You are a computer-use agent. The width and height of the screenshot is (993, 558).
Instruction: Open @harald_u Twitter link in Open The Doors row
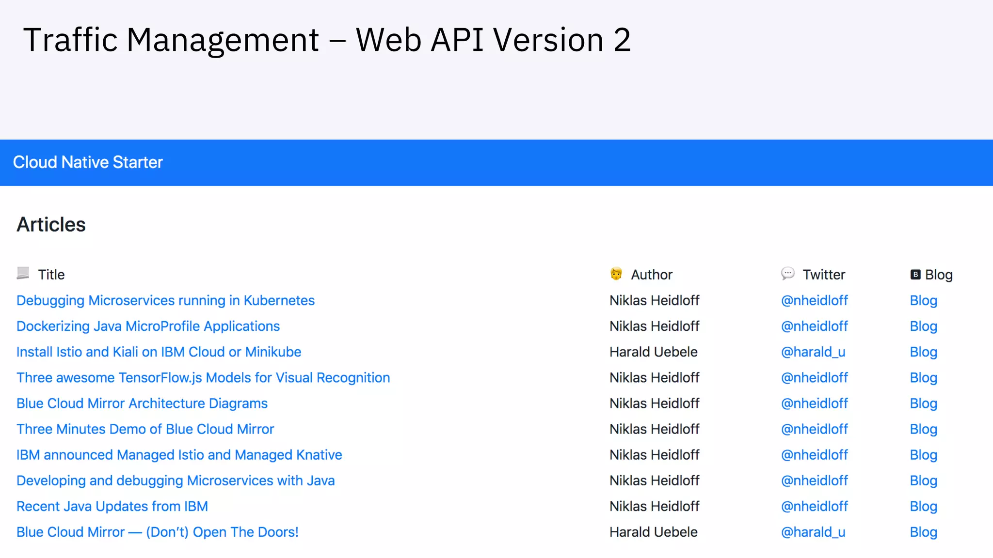click(x=813, y=532)
